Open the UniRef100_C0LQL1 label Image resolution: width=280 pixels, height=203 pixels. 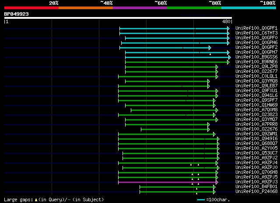tap(256, 76)
